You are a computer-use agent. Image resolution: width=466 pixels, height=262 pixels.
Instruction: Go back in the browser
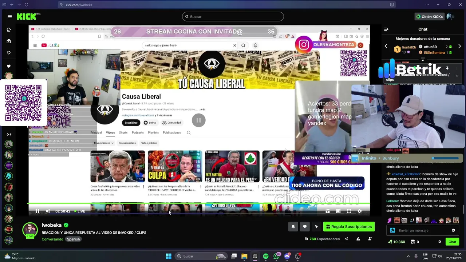[12, 5]
